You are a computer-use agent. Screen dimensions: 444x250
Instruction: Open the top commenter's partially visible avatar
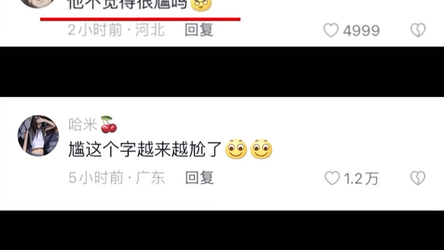38,3
